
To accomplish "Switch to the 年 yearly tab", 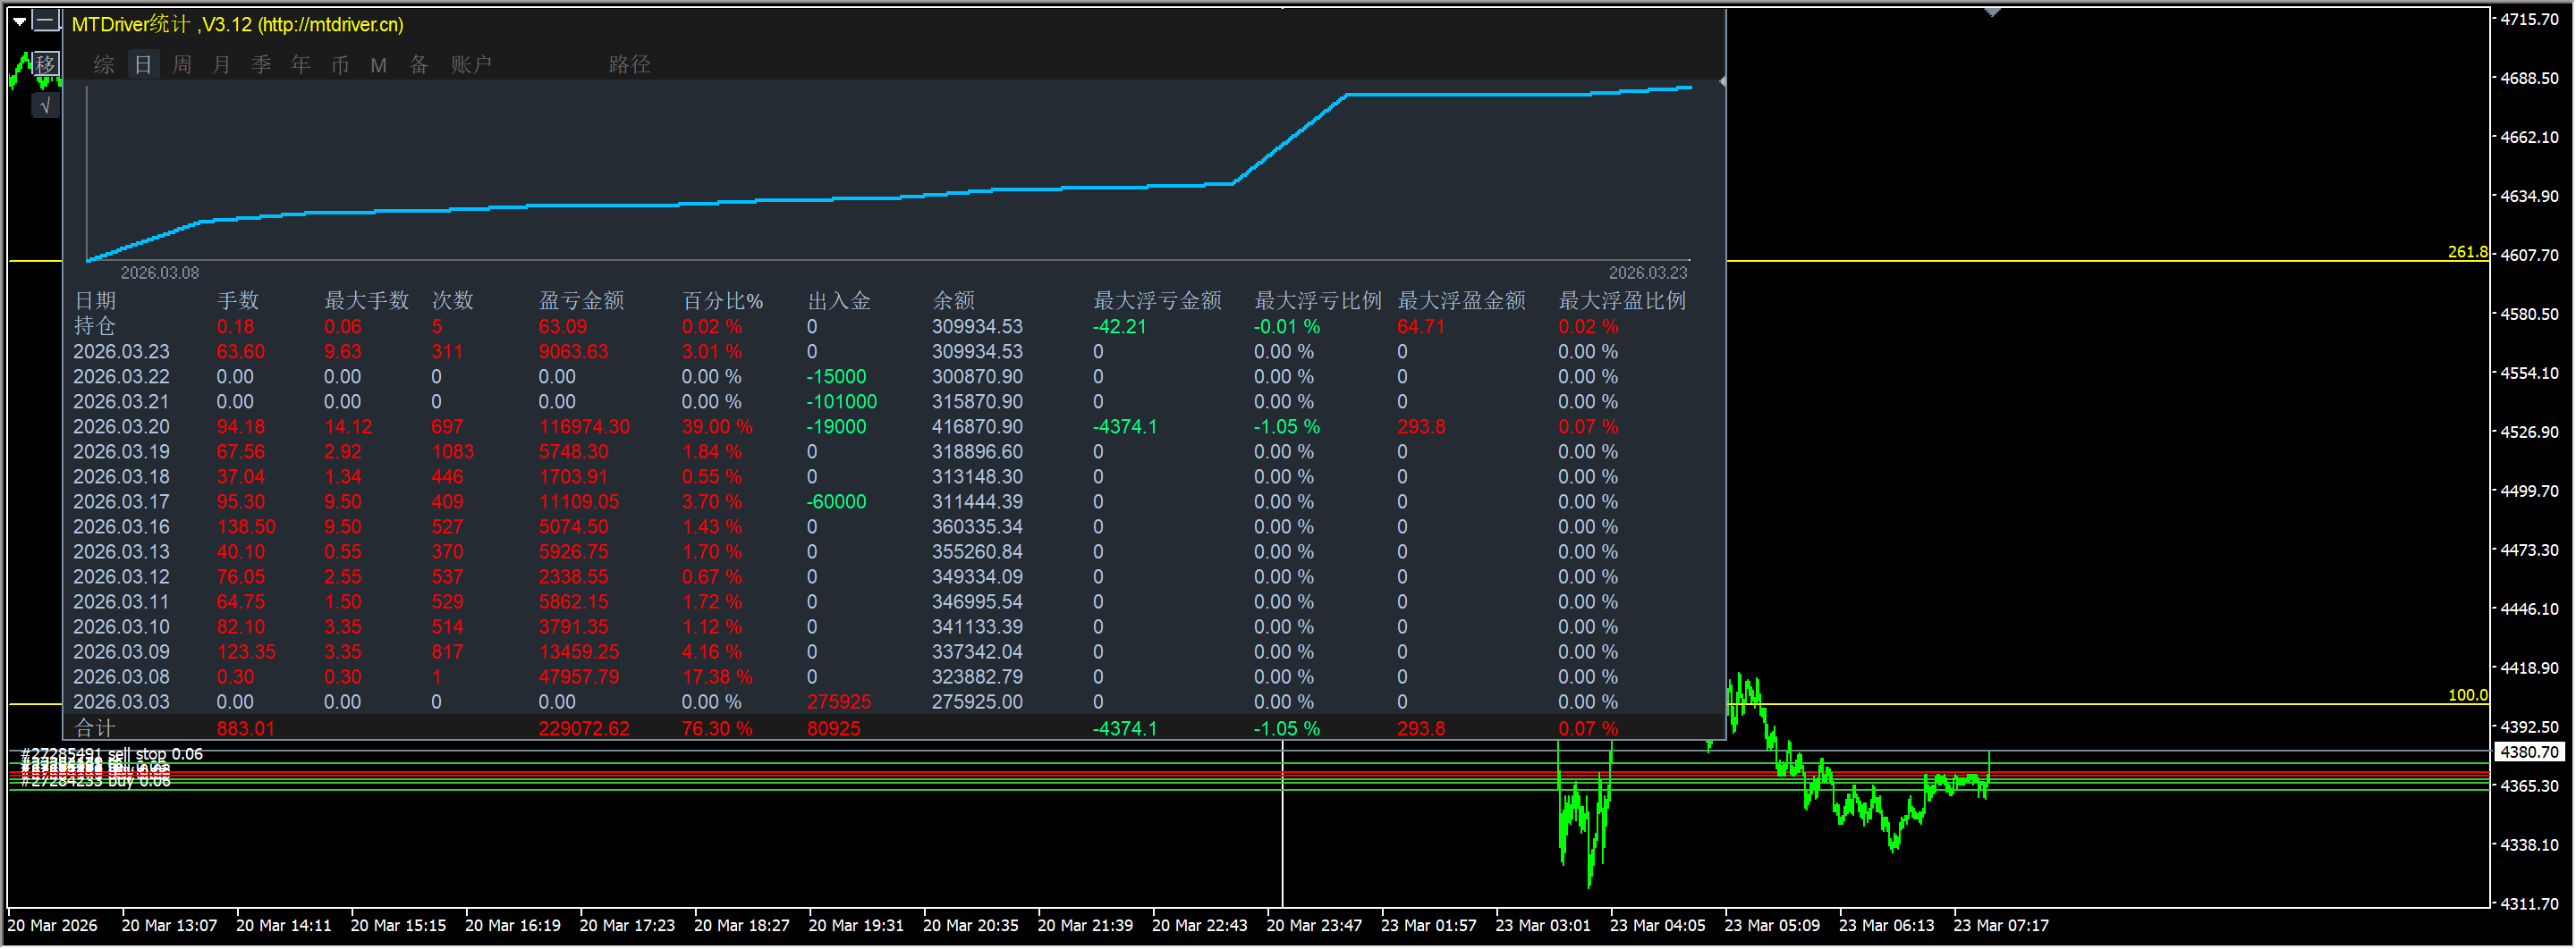I will [300, 65].
